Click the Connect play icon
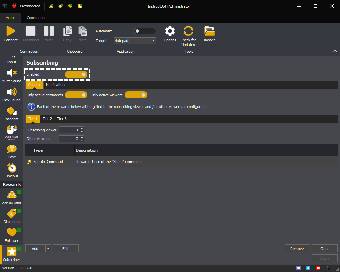The image size is (340, 272). pyautogui.click(x=11, y=31)
